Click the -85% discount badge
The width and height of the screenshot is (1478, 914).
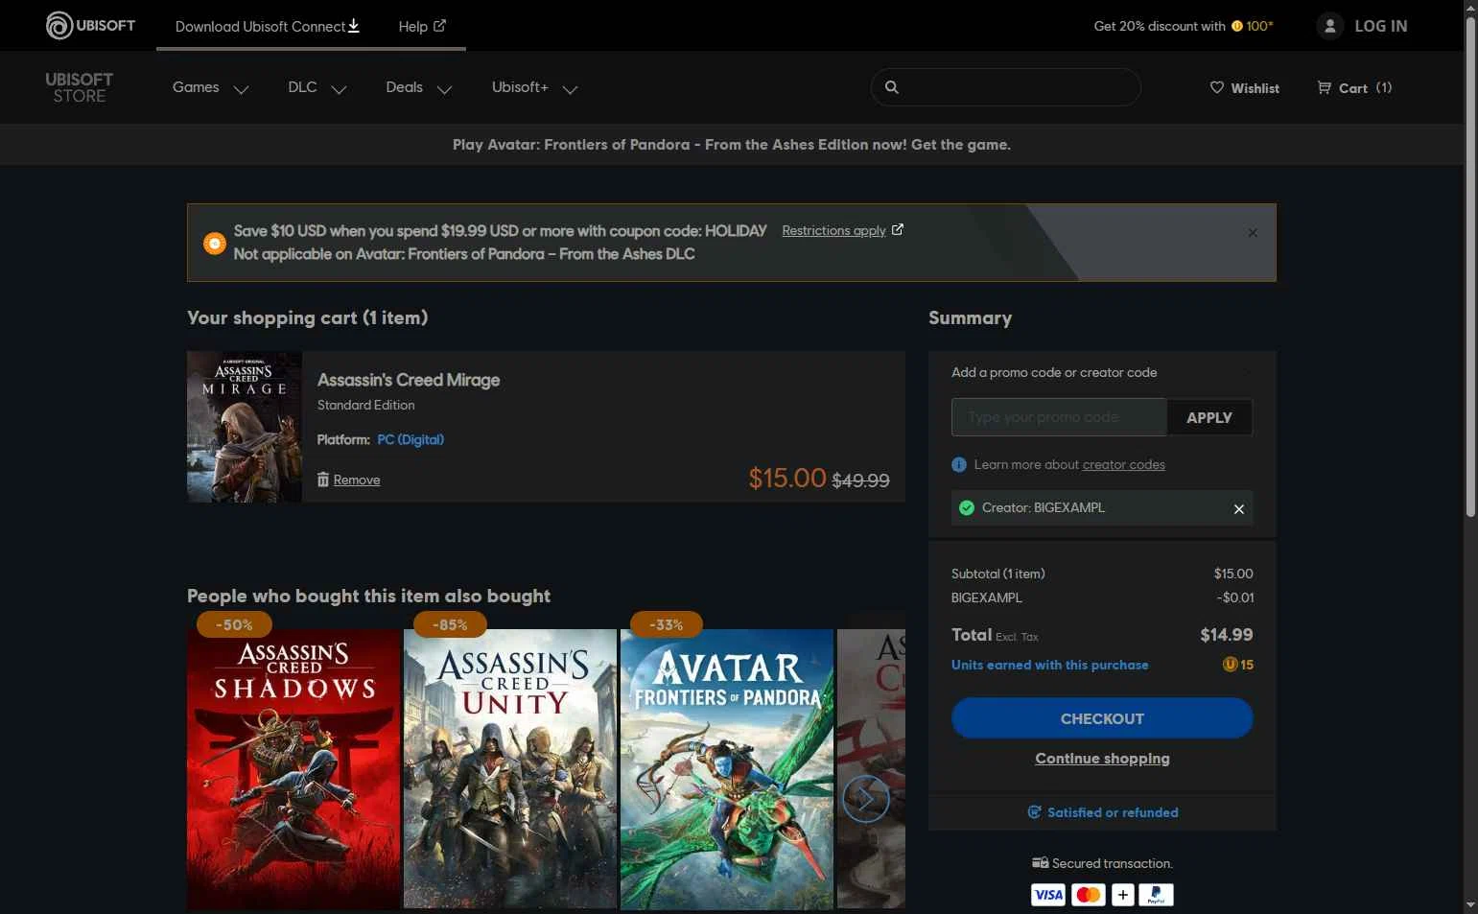(450, 624)
